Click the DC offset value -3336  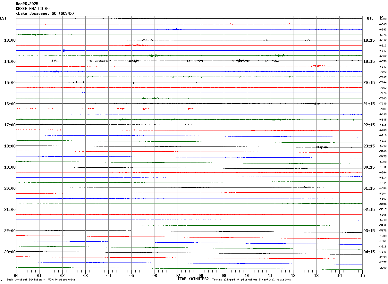(383, 252)
